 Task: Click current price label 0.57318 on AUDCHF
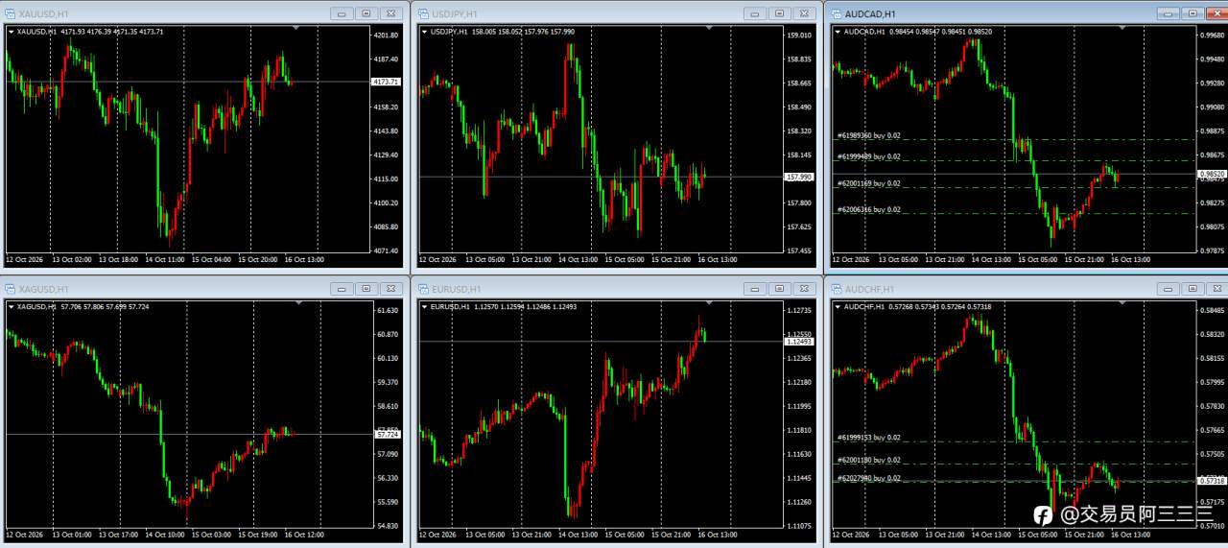click(x=1214, y=481)
